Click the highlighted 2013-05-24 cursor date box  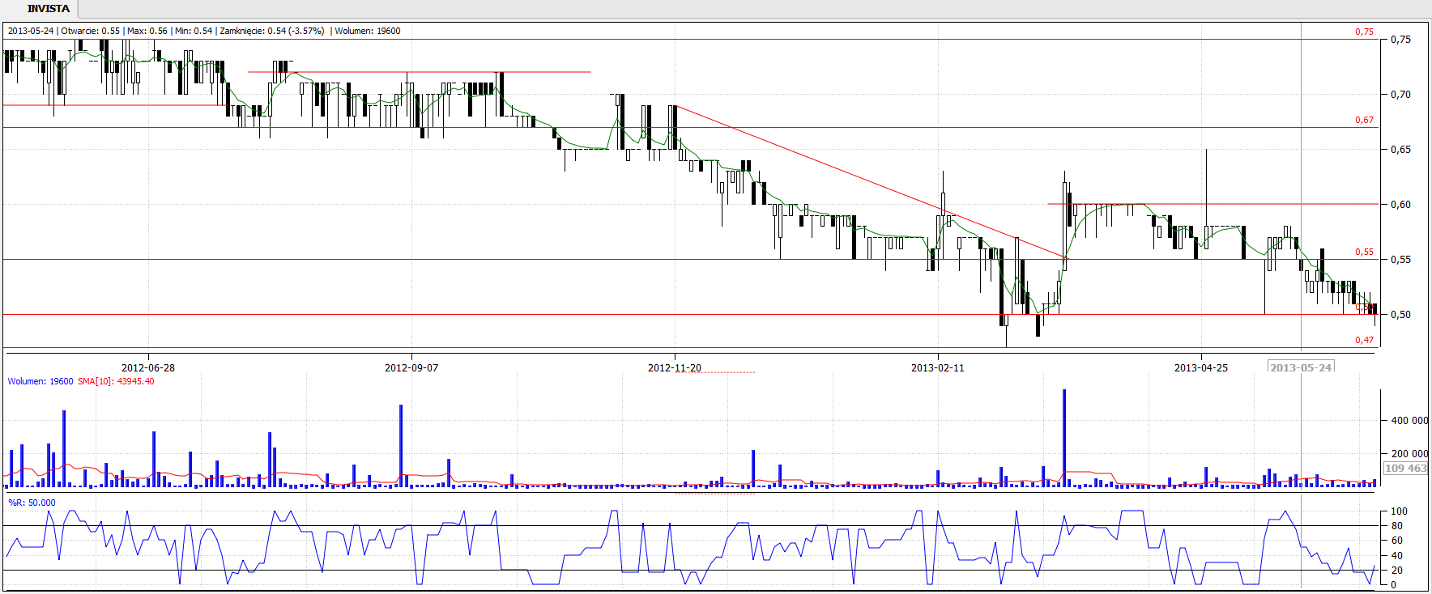(1301, 367)
